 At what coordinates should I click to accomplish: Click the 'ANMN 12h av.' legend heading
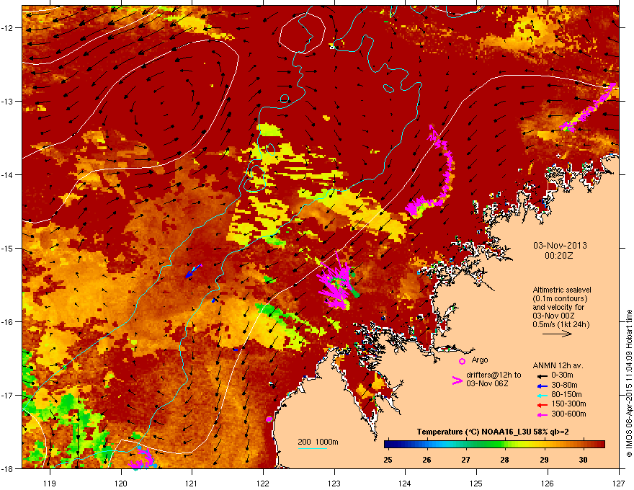tap(558, 365)
